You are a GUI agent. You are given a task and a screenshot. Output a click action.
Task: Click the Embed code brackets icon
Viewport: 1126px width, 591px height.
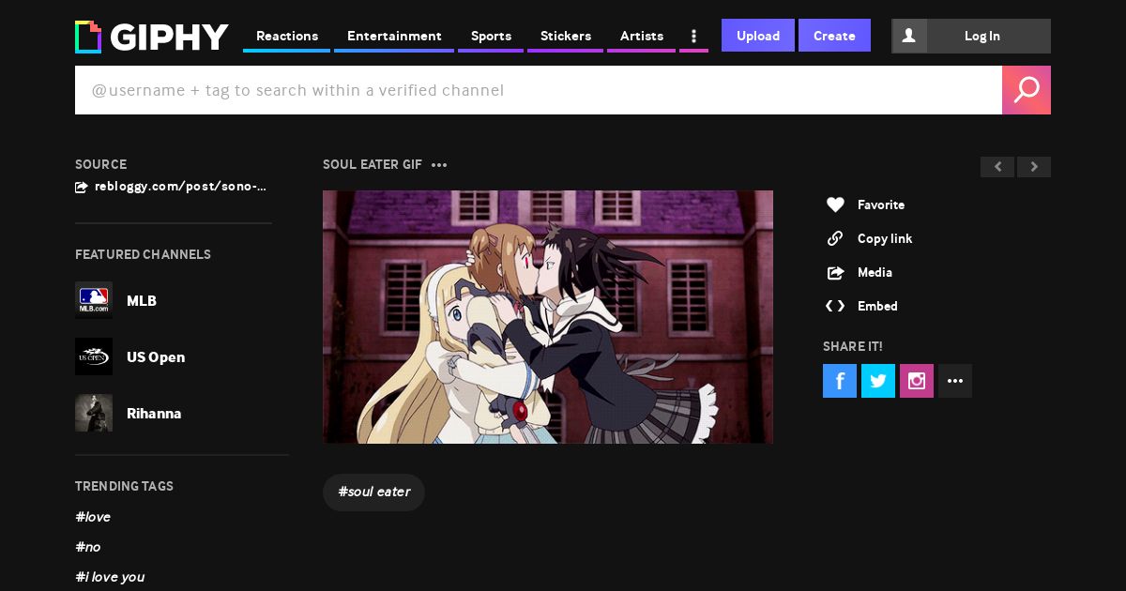[835, 306]
